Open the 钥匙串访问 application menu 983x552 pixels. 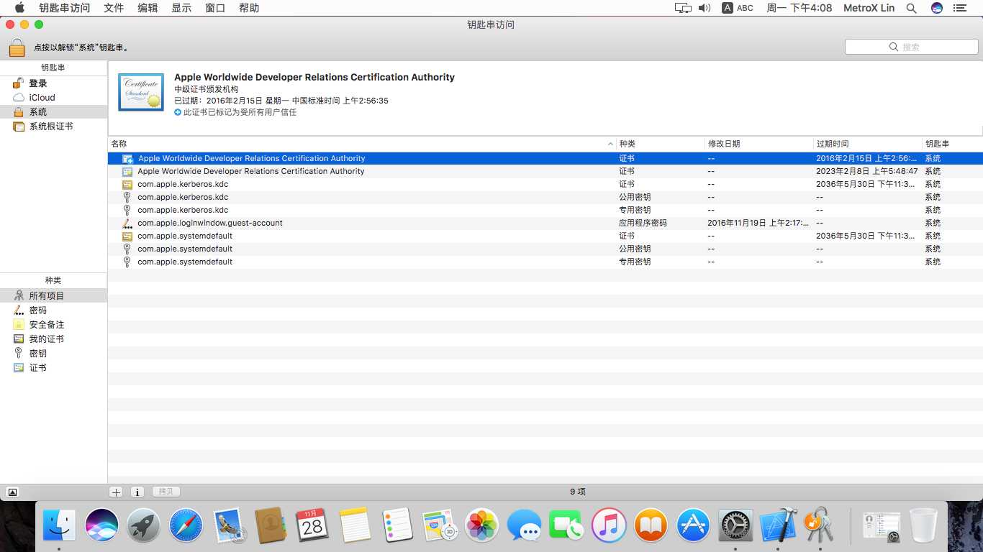[65, 8]
